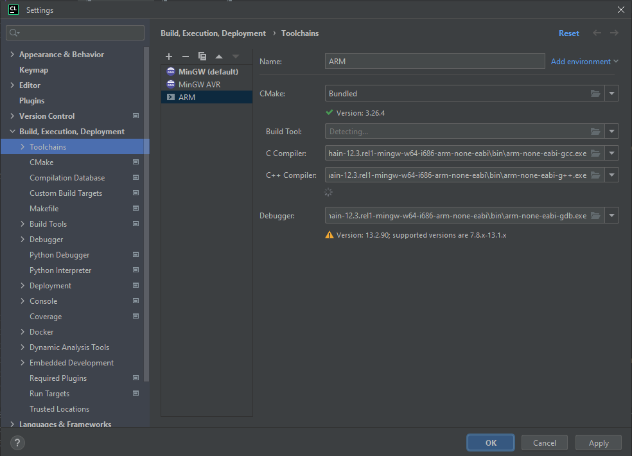This screenshot has width=632, height=456.
Task: Click the 'Version: 3.26.4' status text
Action: tap(360, 113)
